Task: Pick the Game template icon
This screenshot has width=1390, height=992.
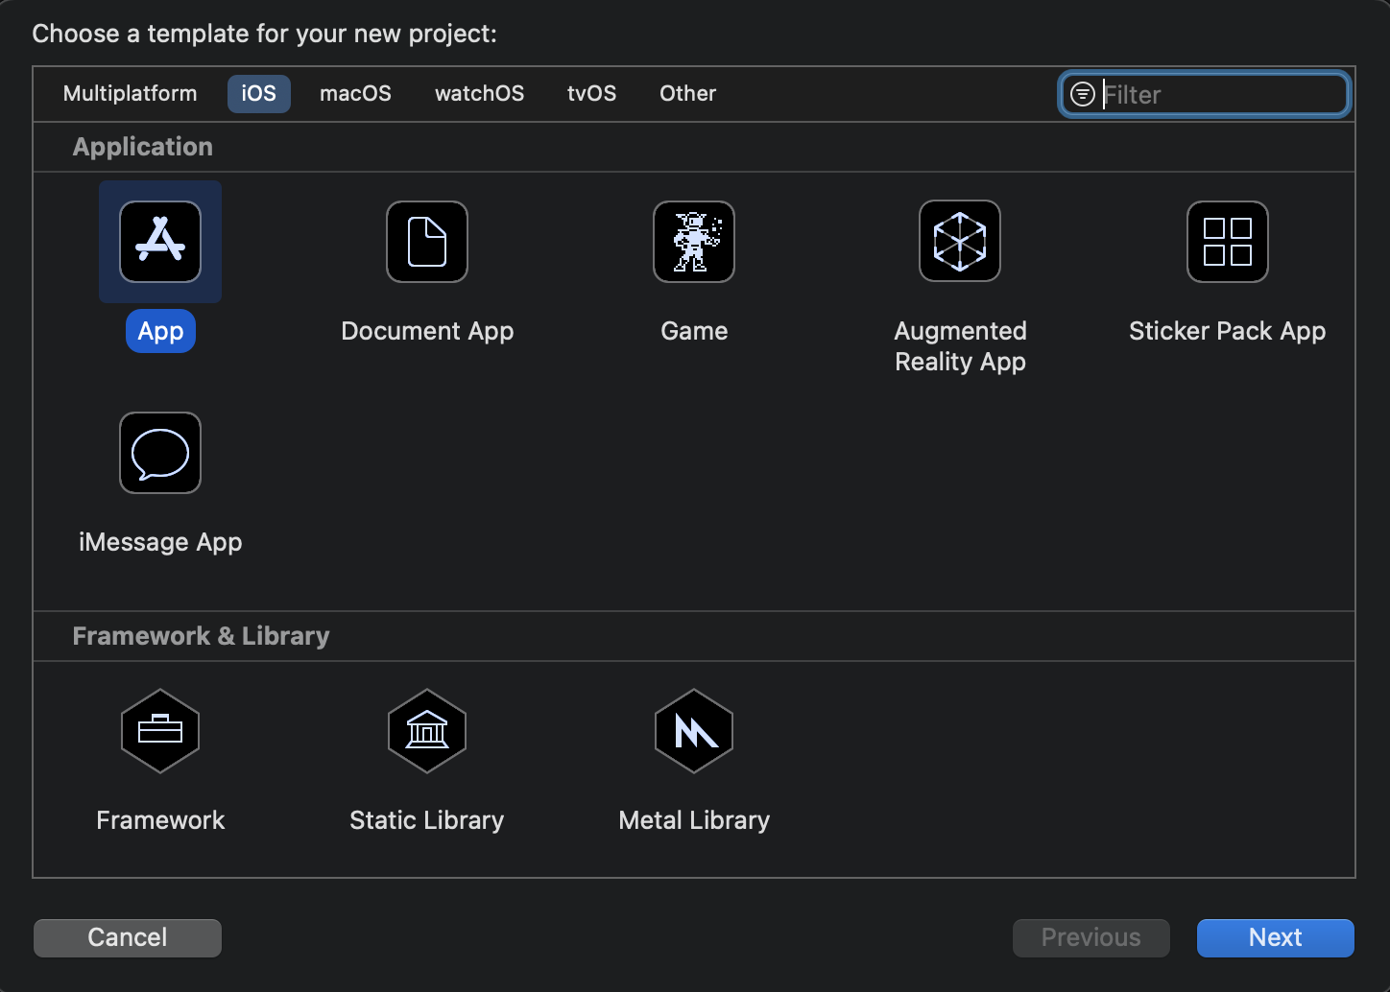Action: pos(694,242)
